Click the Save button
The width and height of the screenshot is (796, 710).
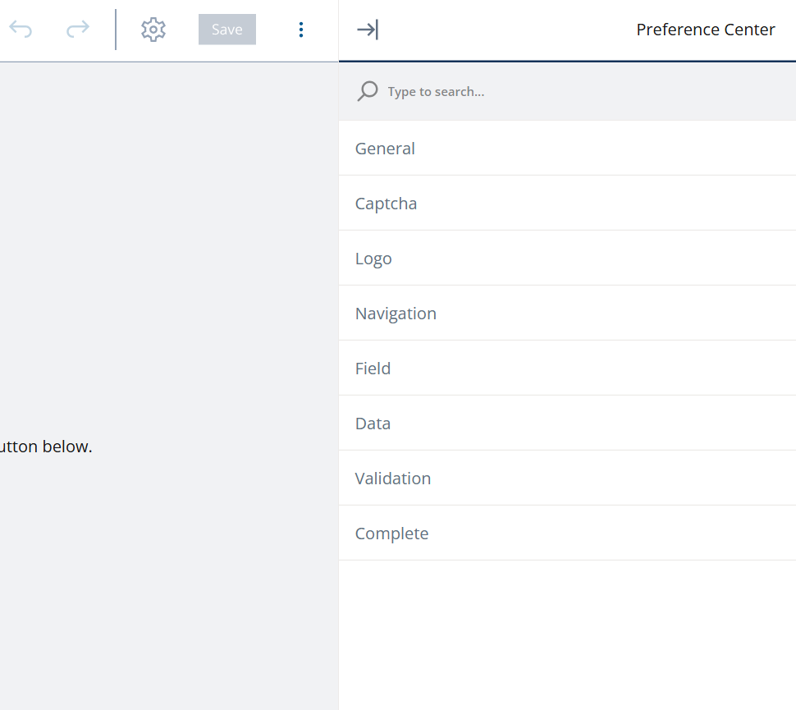(226, 28)
